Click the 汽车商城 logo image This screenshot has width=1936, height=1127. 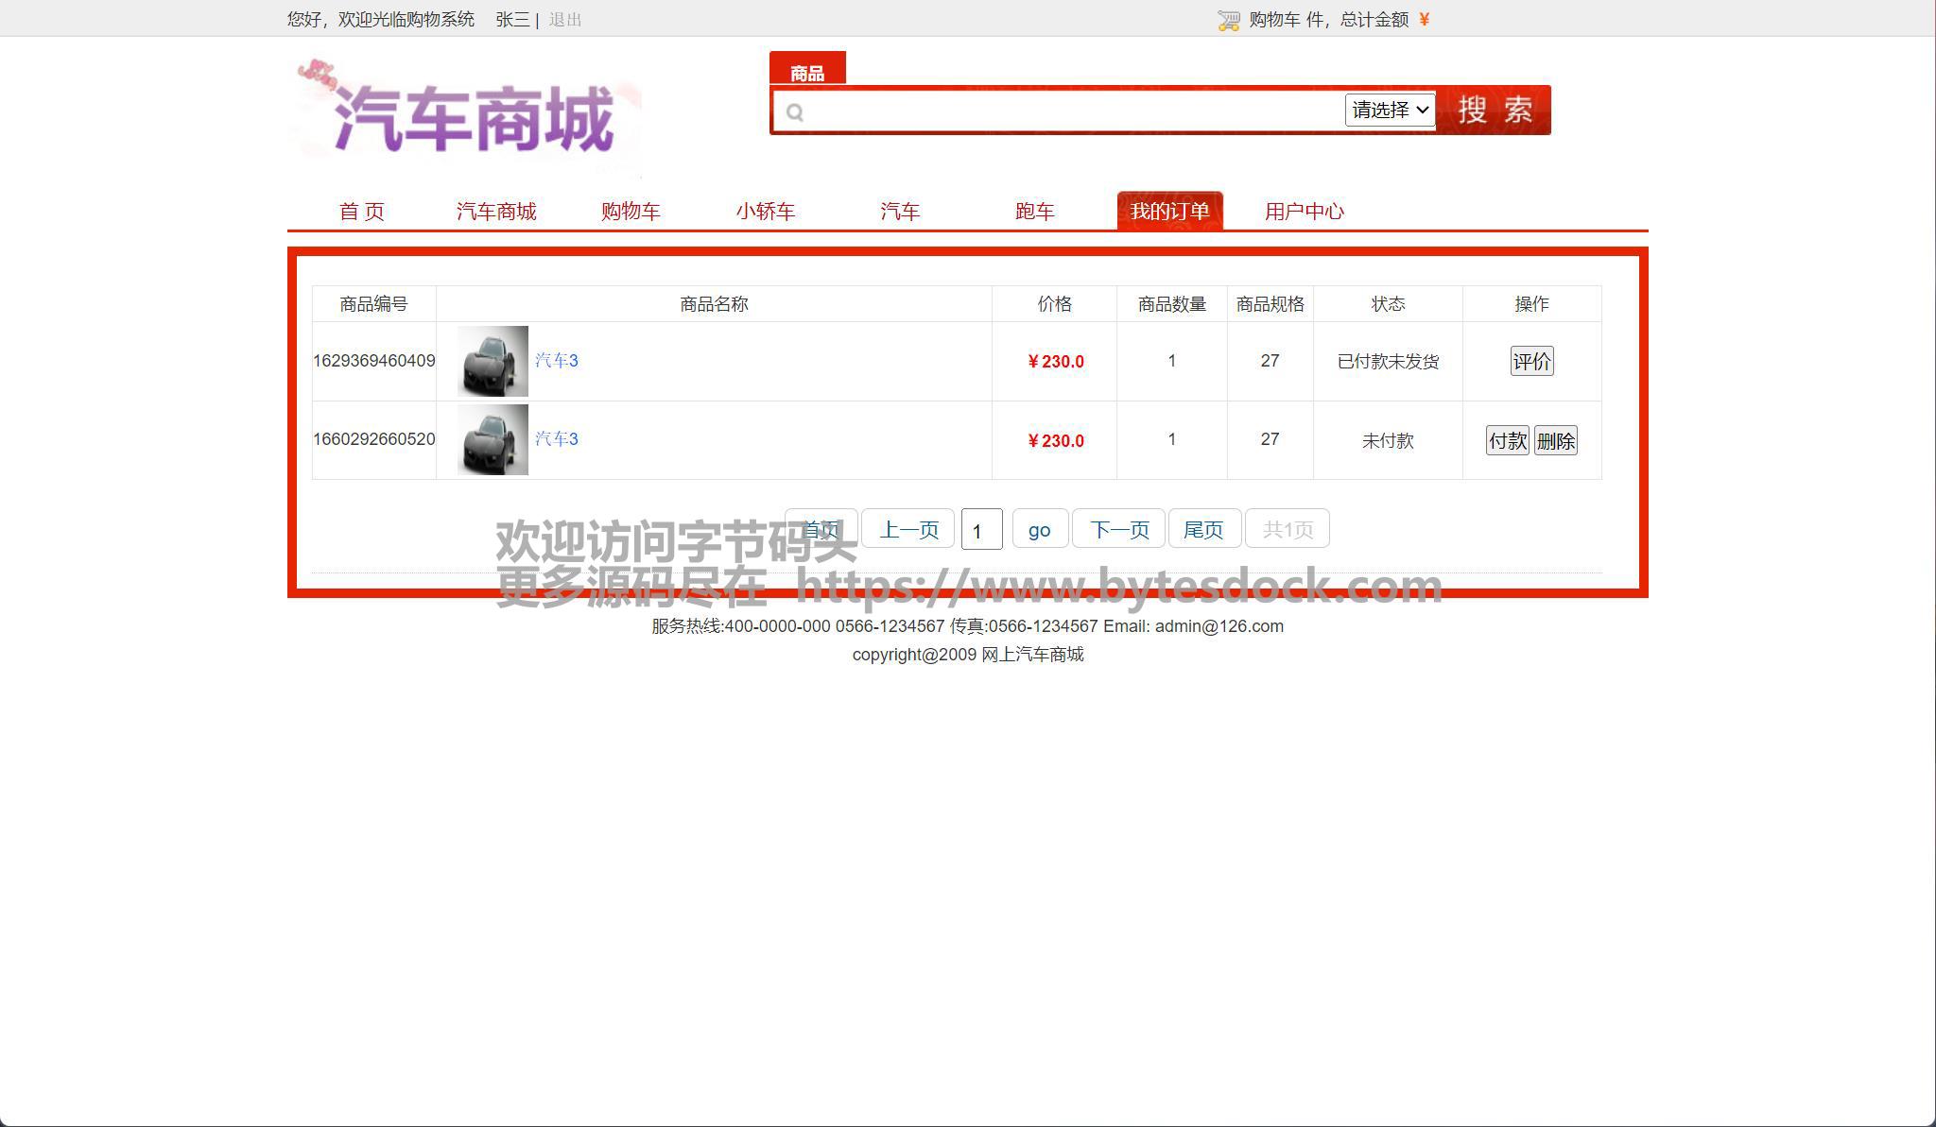click(464, 115)
